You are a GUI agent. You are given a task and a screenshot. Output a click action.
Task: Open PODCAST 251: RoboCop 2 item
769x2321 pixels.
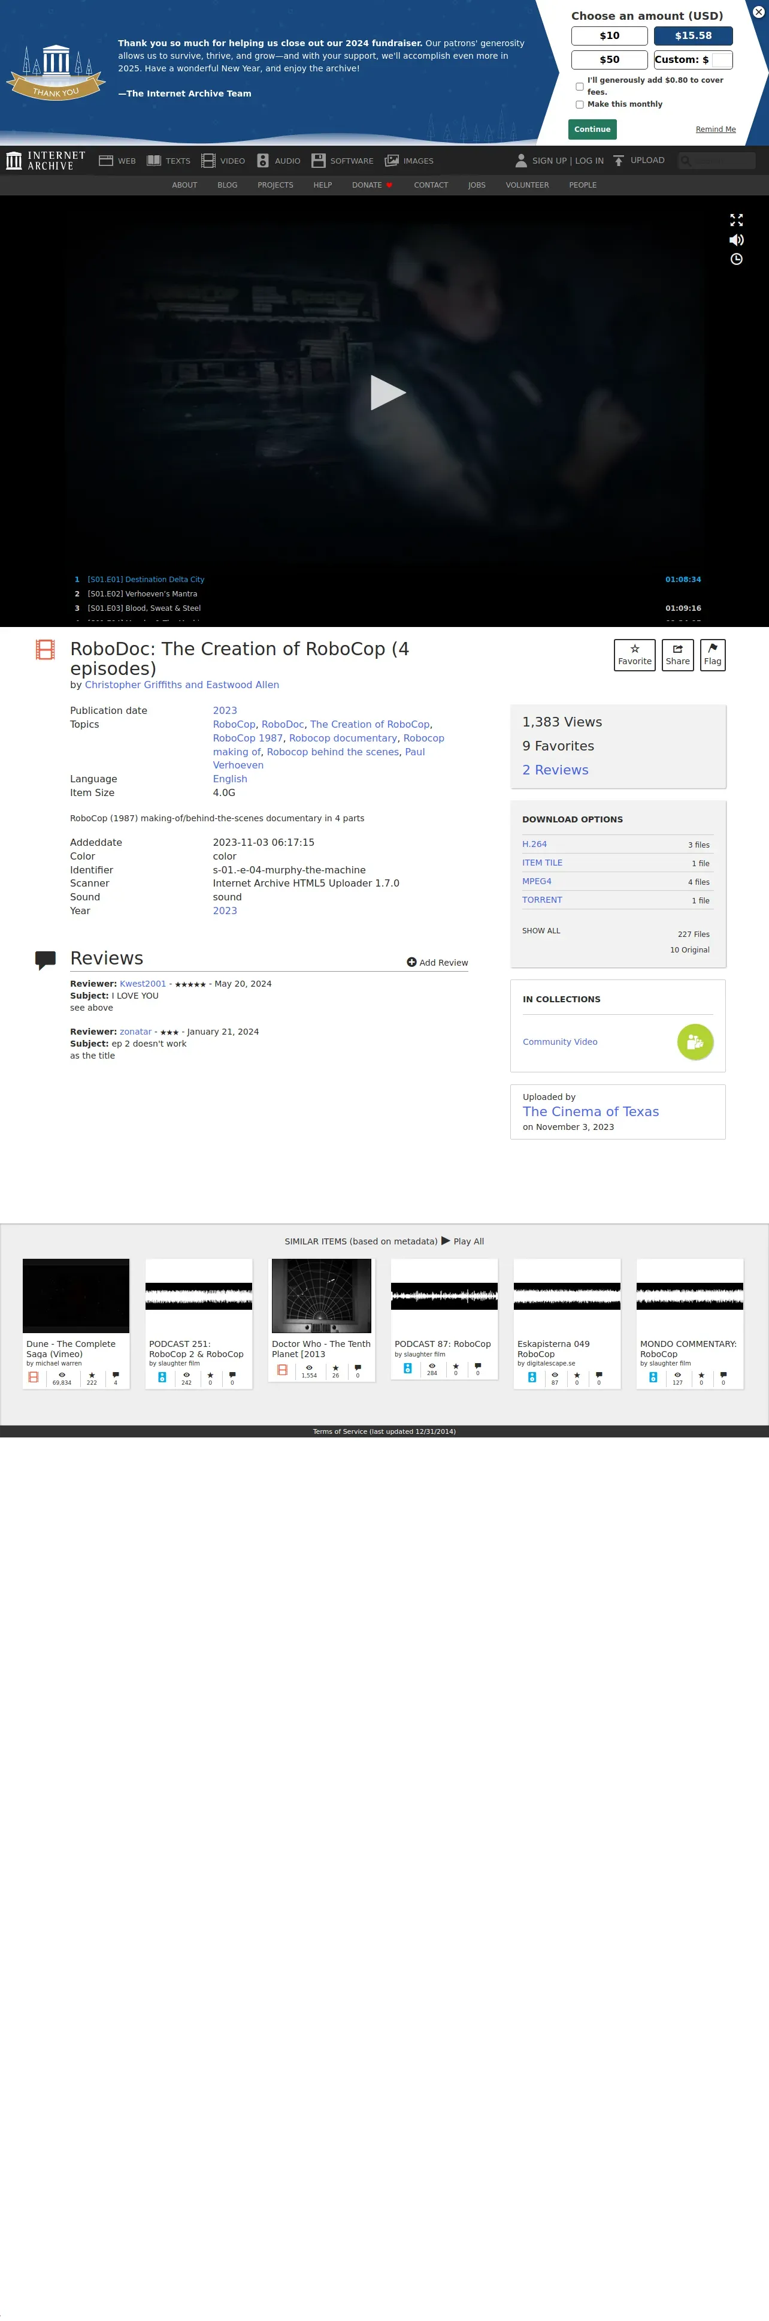(199, 1325)
